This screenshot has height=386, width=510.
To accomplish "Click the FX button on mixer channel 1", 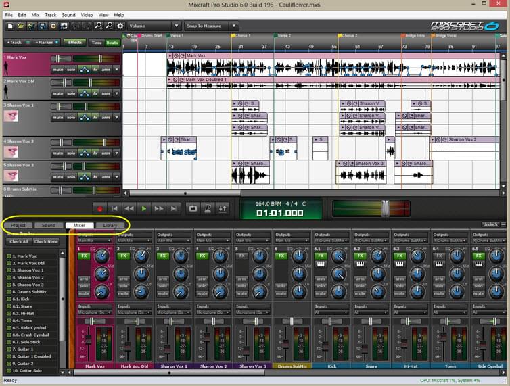I will 84,256.
